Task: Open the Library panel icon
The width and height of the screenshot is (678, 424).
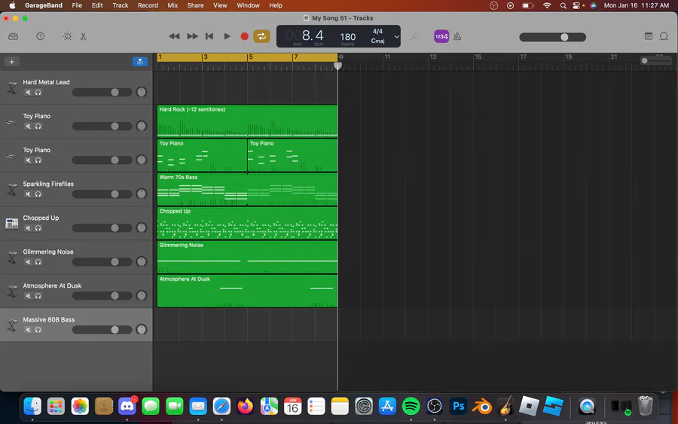Action: click(14, 36)
